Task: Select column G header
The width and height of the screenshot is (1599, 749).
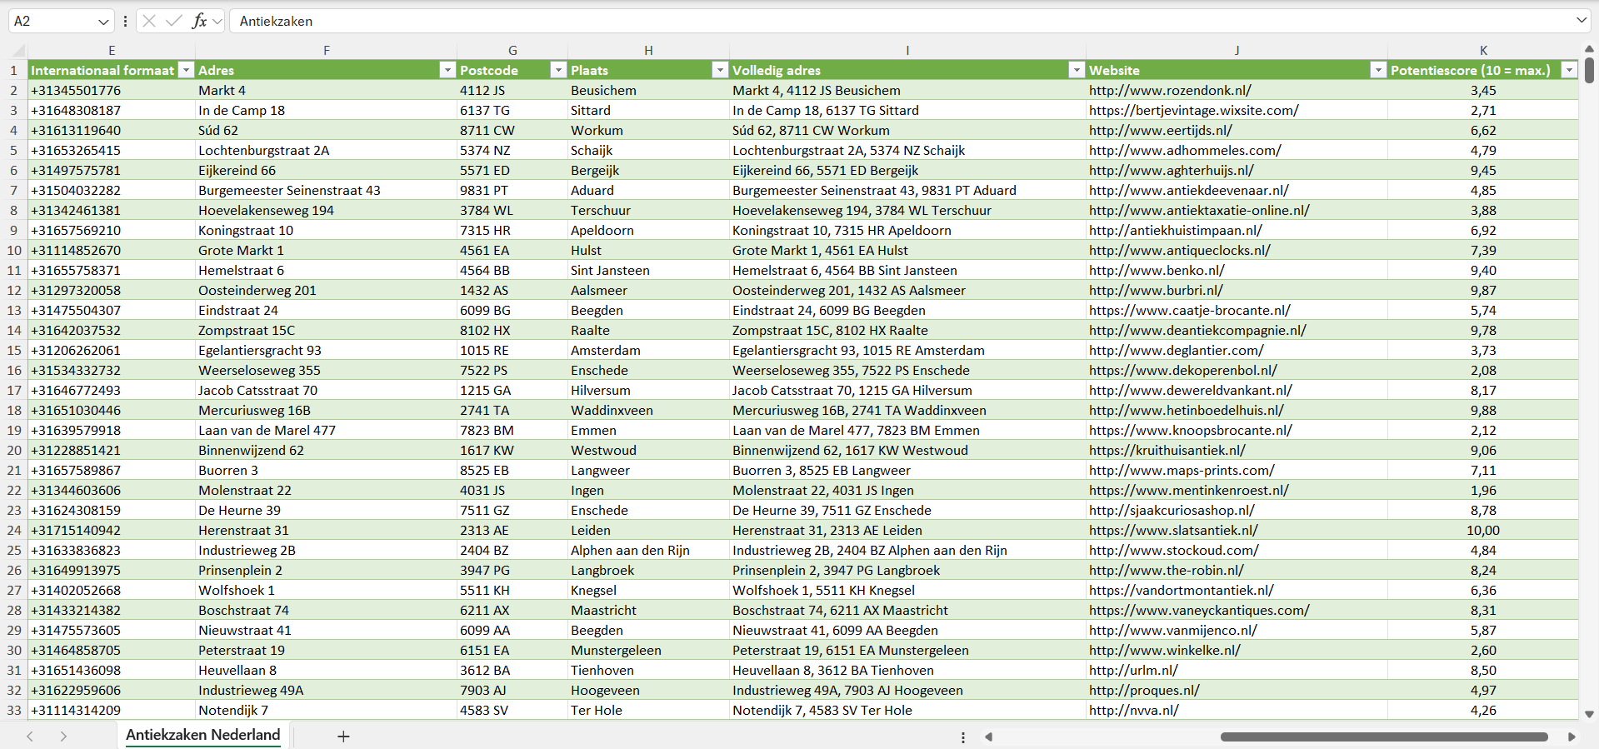Action: point(512,50)
